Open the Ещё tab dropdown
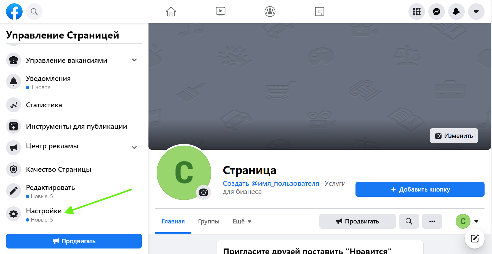Image resolution: width=492 pixels, height=254 pixels. click(242, 221)
